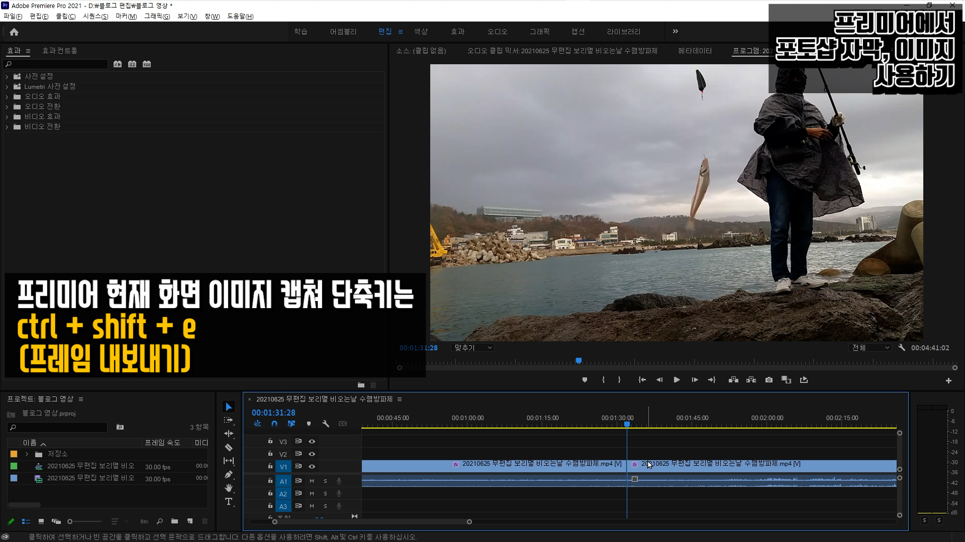Select the Type tool
The width and height of the screenshot is (965, 542).
tap(229, 501)
